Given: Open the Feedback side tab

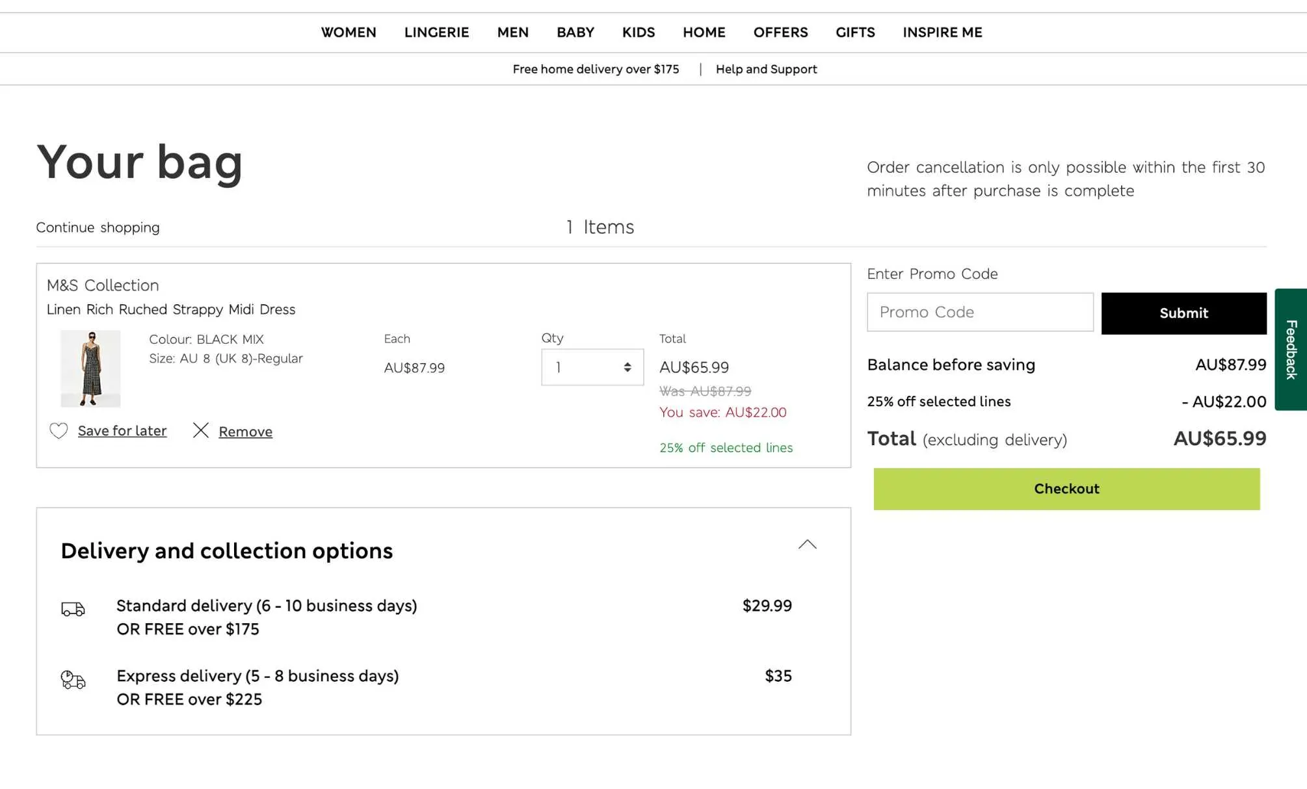Looking at the screenshot, I should (x=1291, y=349).
